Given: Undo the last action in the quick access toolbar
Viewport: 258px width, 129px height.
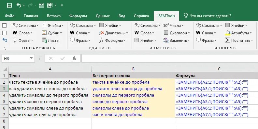Looking at the screenshot, I should tap(19, 6).
